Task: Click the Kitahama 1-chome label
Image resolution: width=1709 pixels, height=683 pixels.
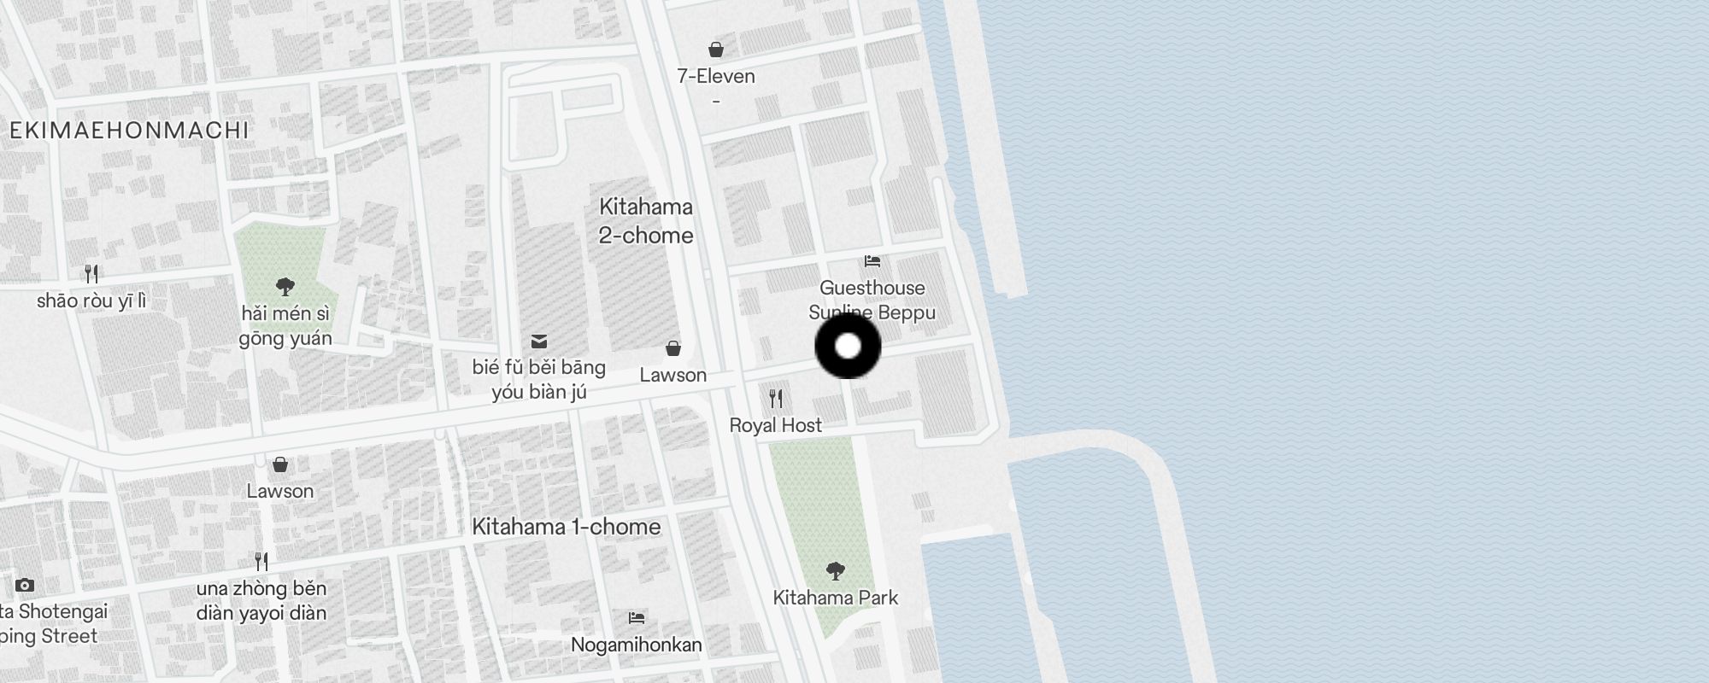Action: [x=567, y=527]
